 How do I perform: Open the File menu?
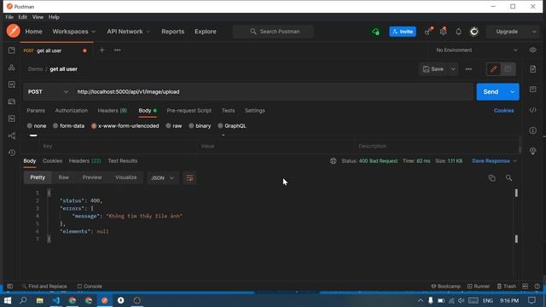[9, 17]
